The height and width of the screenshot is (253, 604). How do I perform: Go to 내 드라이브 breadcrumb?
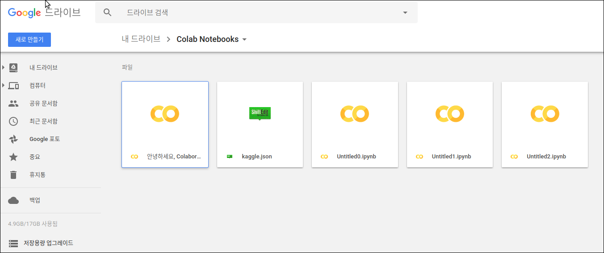coord(141,39)
